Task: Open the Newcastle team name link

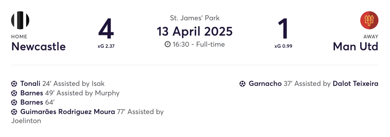Action: point(38,47)
